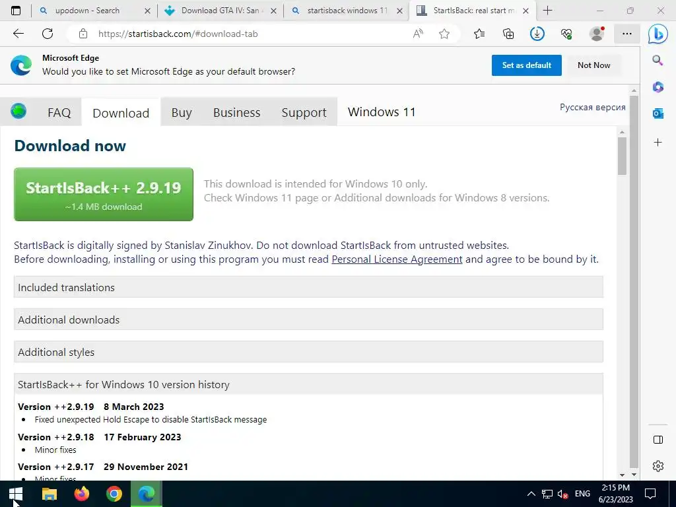This screenshot has width=676, height=507.
Task: Close the upodown - Search tab
Action: pos(147,11)
